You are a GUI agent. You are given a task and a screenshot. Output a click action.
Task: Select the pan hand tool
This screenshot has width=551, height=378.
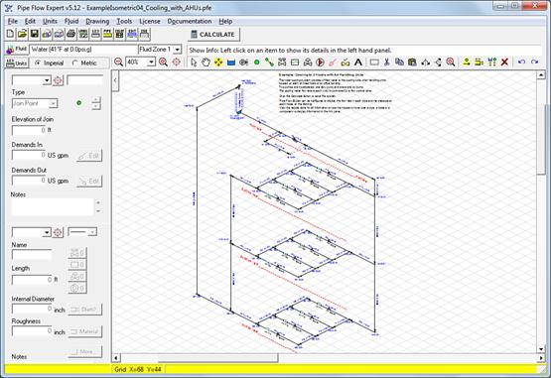pyautogui.click(x=206, y=63)
